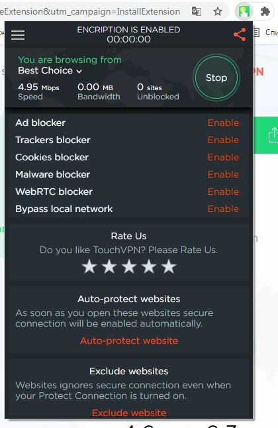
Task: Click the Exclude website link
Action: tap(129, 413)
